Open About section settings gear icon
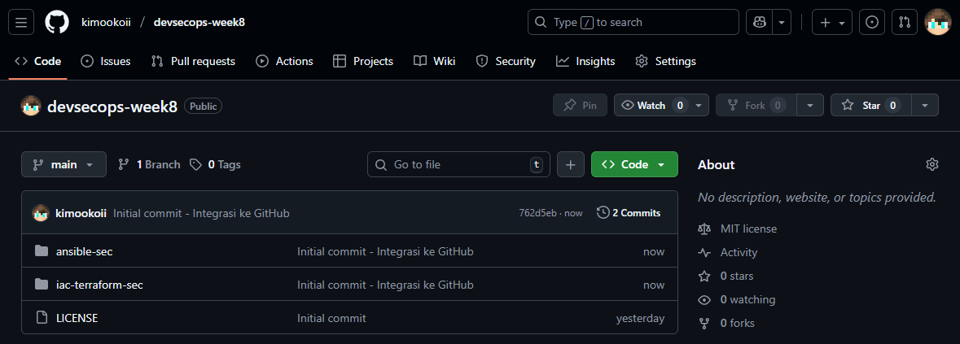This screenshot has width=960, height=344. [932, 164]
